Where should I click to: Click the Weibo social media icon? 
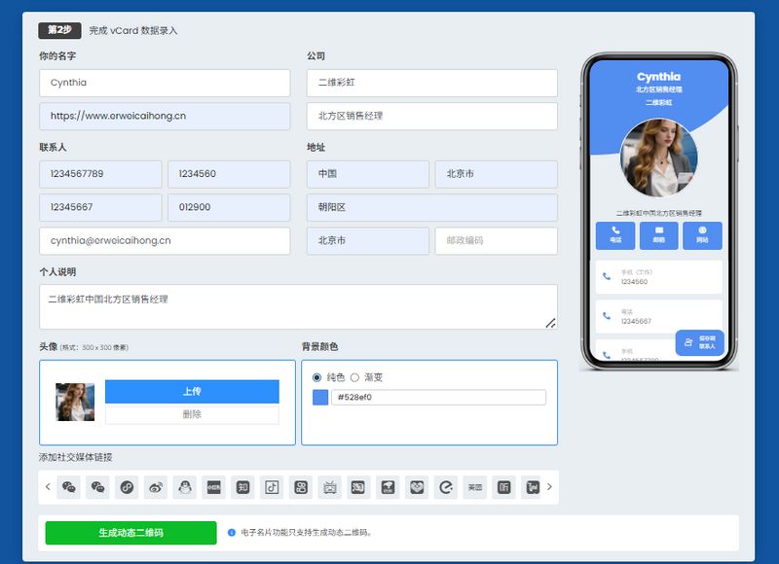pyautogui.click(x=156, y=487)
